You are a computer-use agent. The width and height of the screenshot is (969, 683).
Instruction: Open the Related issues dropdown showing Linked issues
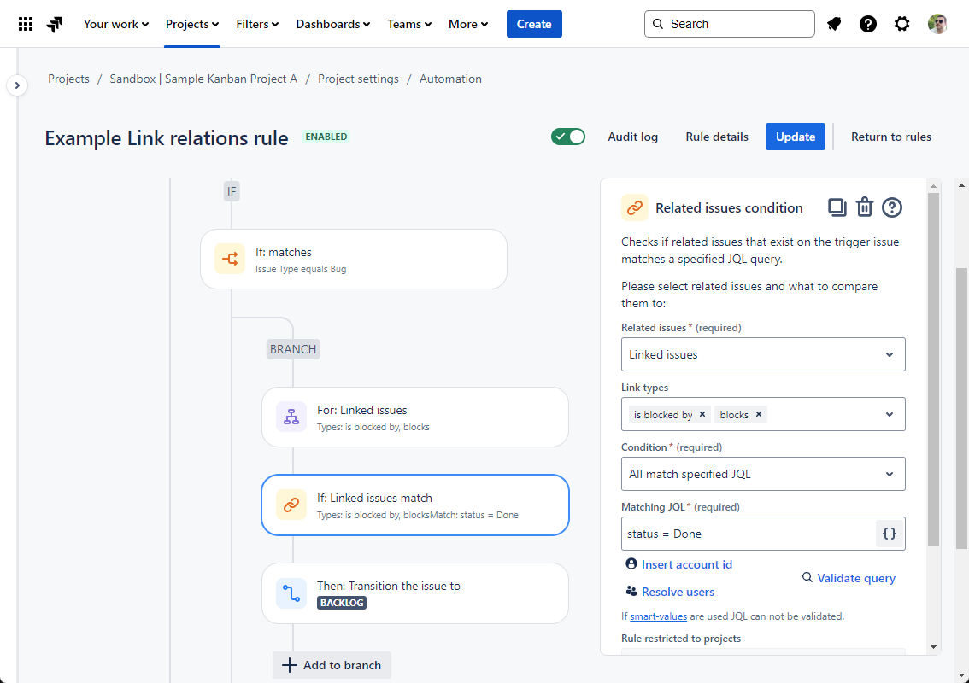click(762, 353)
